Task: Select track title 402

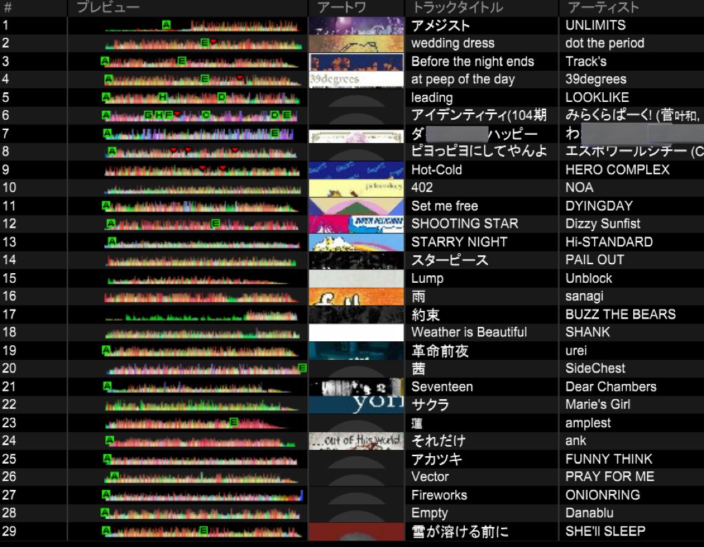Action: 422,187
